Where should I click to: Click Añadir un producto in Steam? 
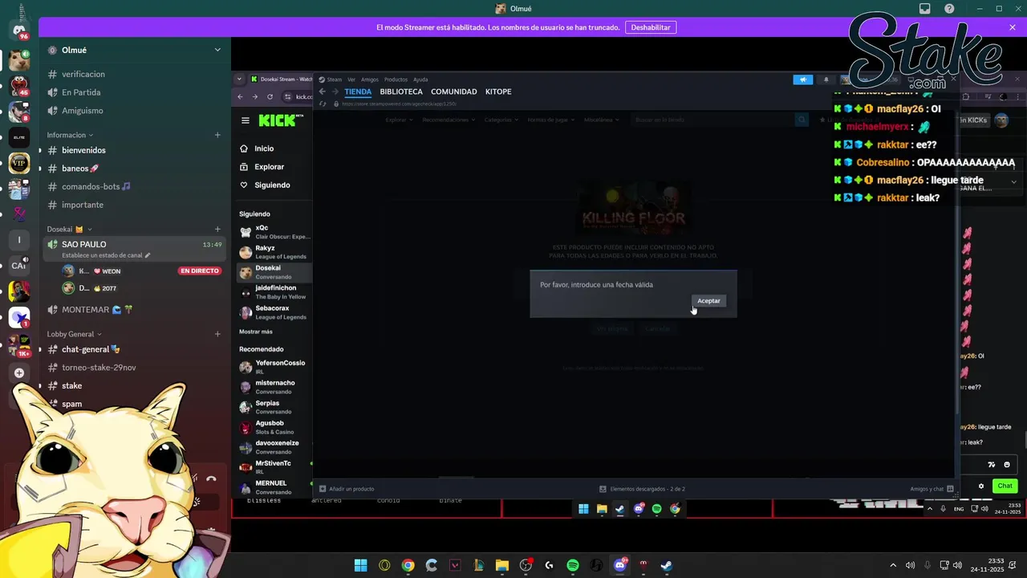[347, 489]
